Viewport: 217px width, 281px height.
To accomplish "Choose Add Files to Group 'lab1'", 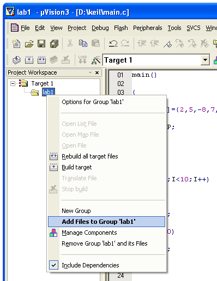I will click(x=106, y=222).
